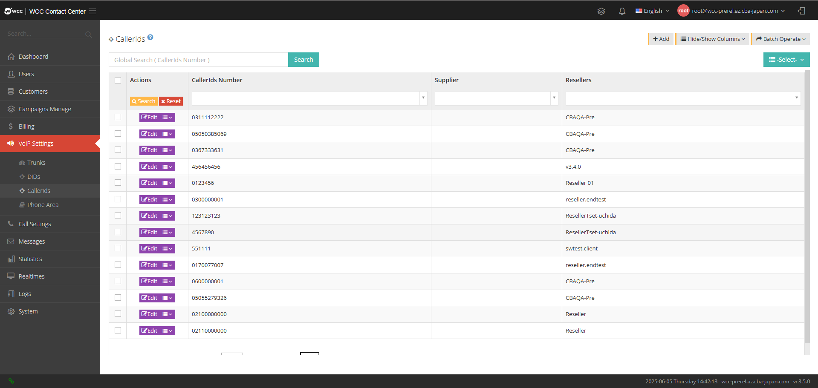Image resolution: width=818 pixels, height=388 pixels.
Task: Expand action menu beside Edit for 551111
Action: coord(168,249)
